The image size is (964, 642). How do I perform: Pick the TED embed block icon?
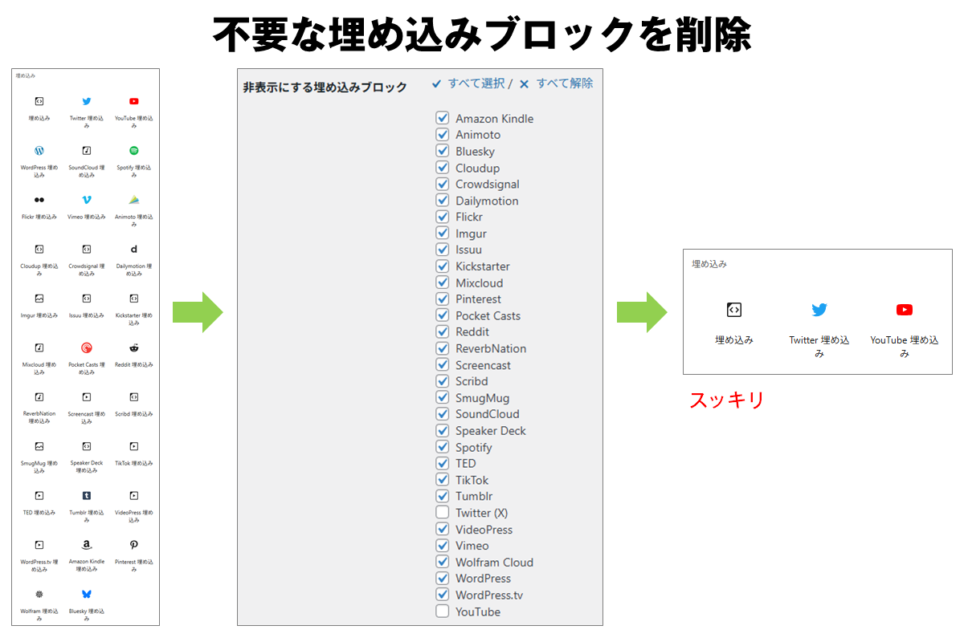(39, 496)
